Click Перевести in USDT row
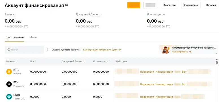The height and width of the screenshot is (102, 219). pos(147,97)
